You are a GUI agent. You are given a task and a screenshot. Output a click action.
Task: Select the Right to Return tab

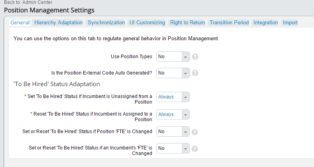pyautogui.click(x=187, y=23)
